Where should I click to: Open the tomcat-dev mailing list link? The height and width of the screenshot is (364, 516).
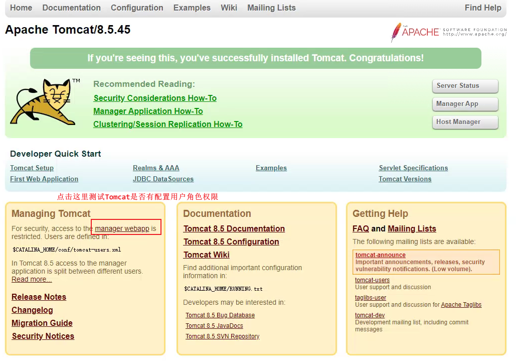pyautogui.click(x=370, y=315)
